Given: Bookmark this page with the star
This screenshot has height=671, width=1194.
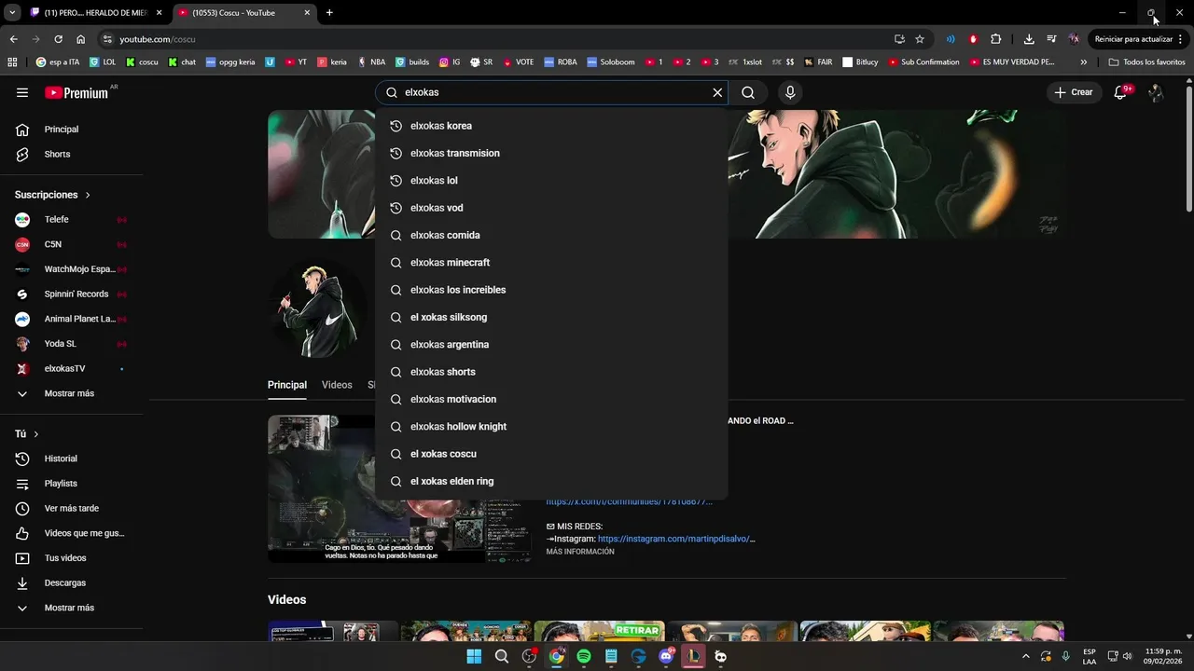Looking at the screenshot, I should point(920,39).
